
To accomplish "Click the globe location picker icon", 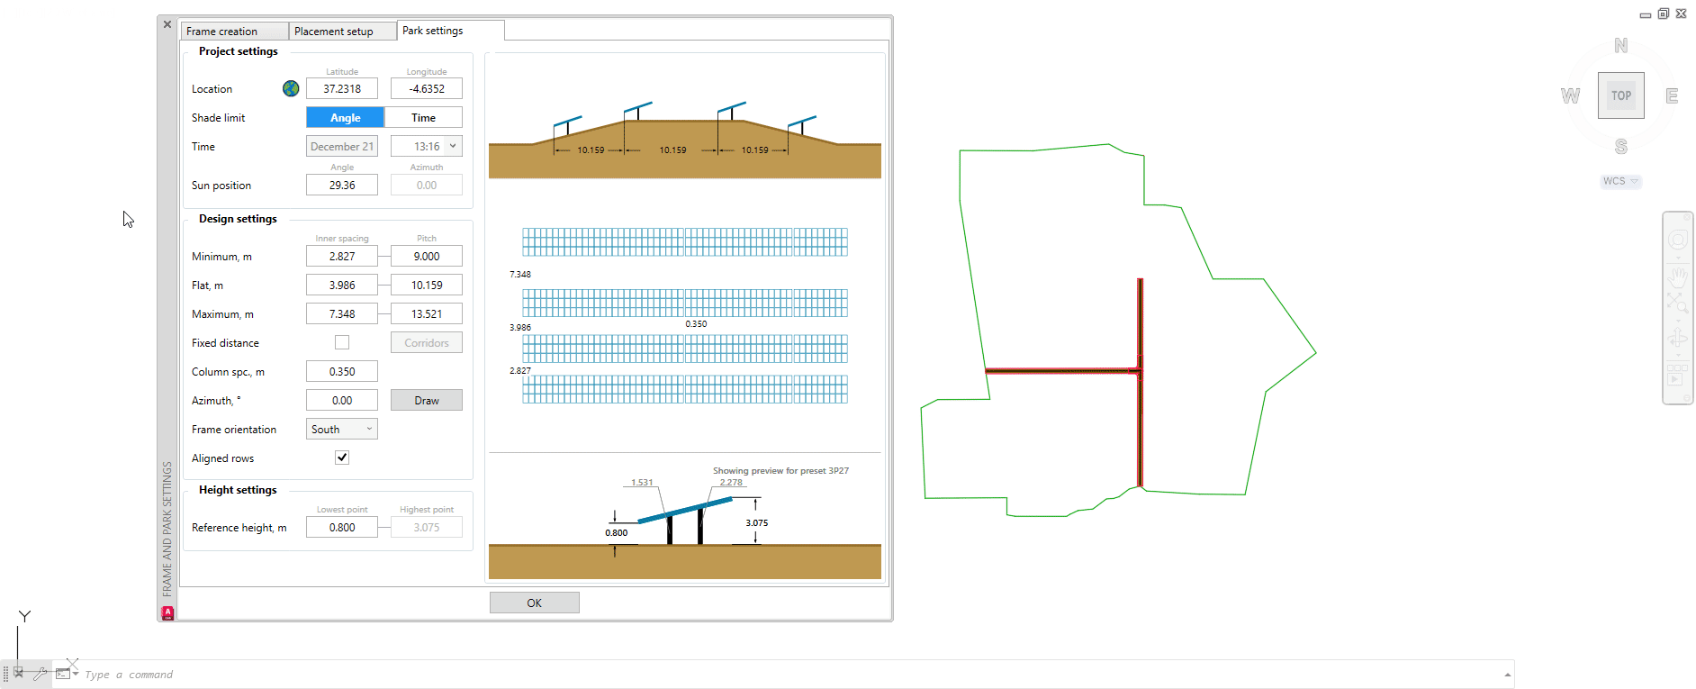I will click(x=290, y=88).
